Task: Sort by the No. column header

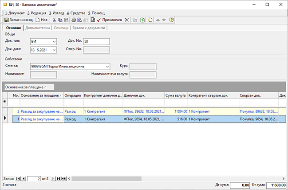Action: coord(14,95)
